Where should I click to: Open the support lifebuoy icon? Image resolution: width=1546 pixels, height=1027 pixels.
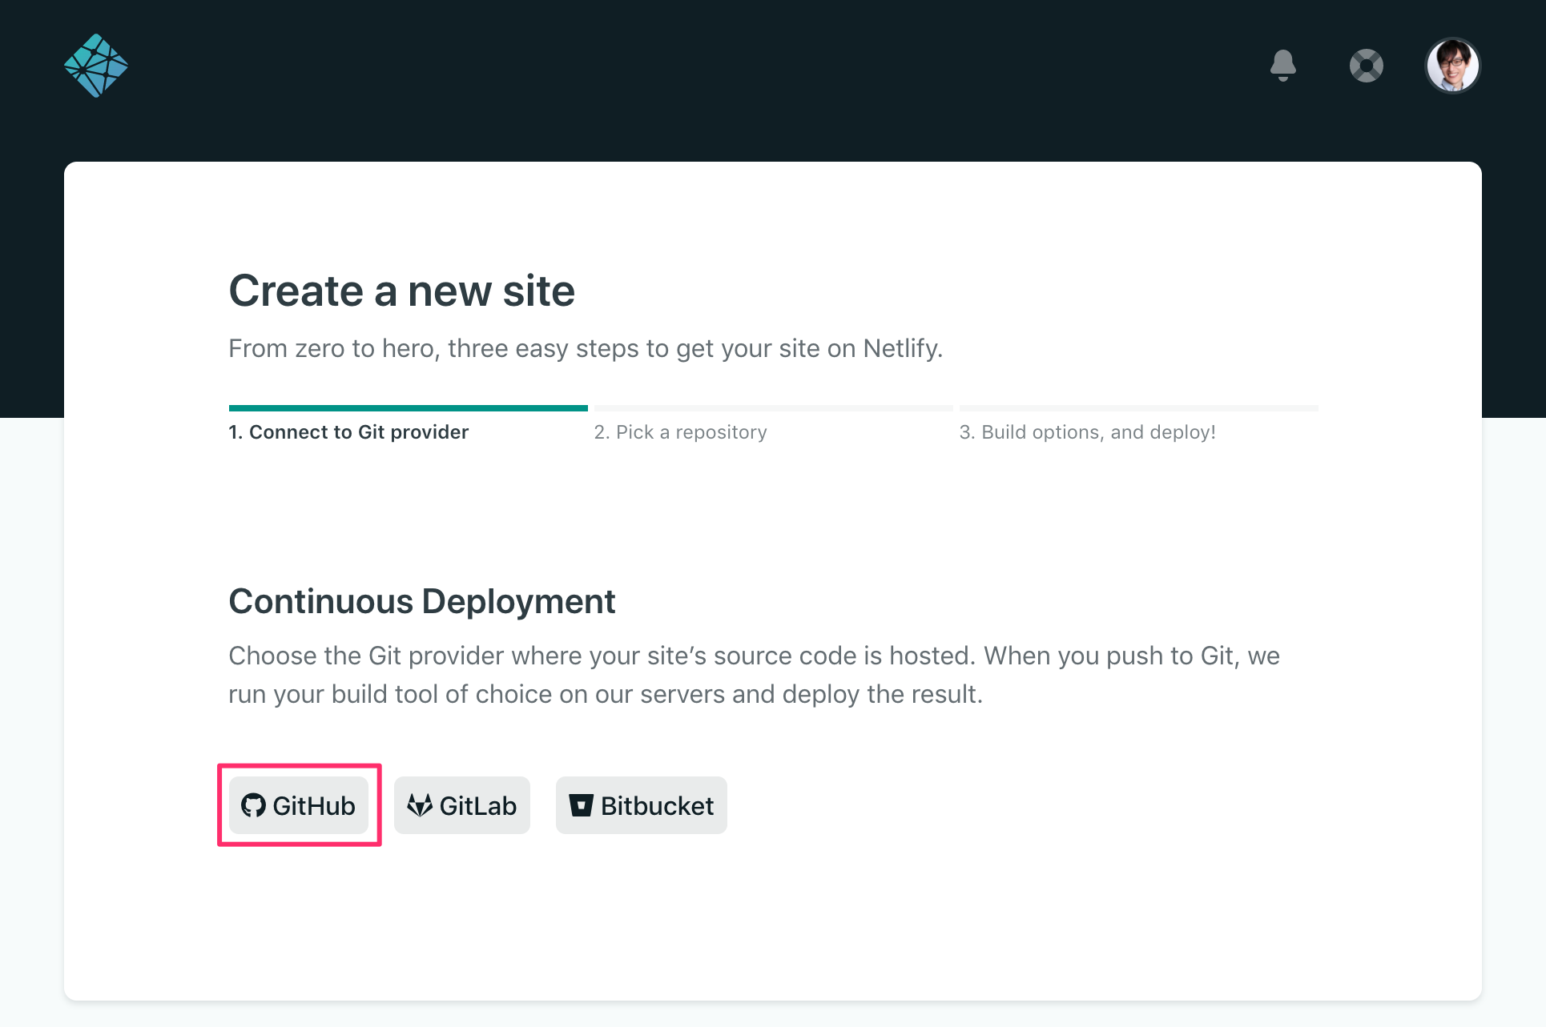point(1367,66)
